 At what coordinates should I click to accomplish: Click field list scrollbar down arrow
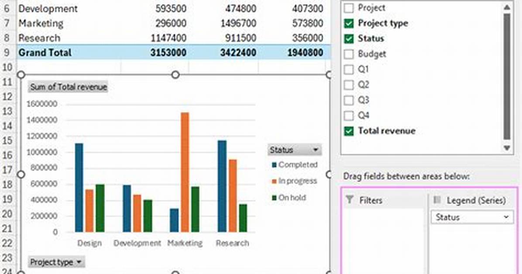(x=507, y=148)
